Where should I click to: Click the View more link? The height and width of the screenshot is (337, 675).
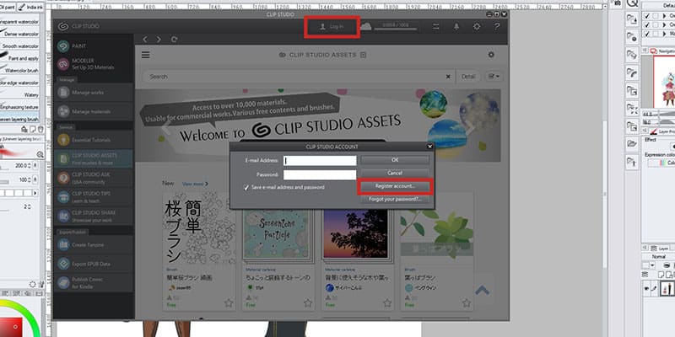(195, 184)
